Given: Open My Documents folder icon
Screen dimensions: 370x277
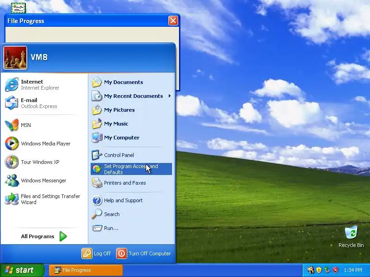Looking at the screenshot, I should coord(97,82).
